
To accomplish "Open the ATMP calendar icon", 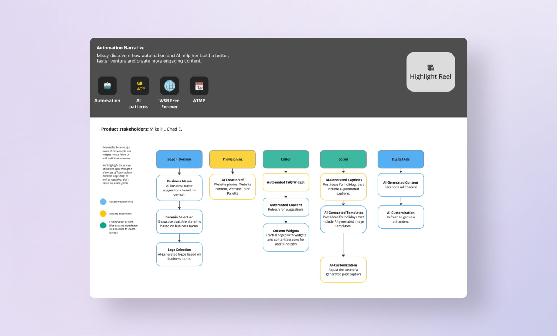I will [199, 85].
